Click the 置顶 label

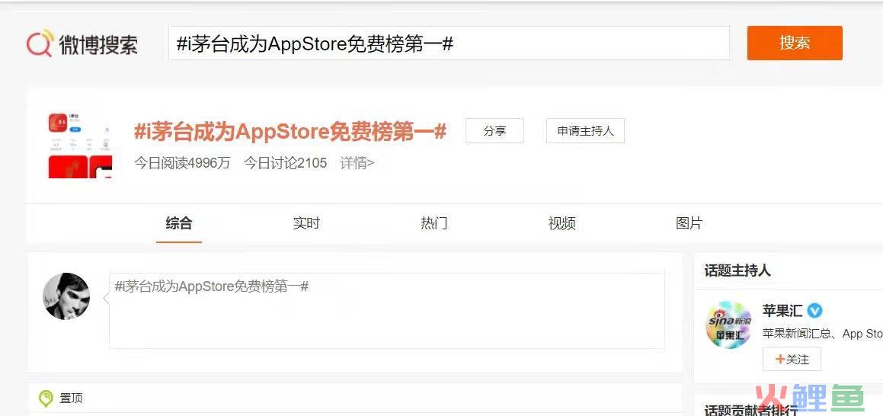[71, 398]
